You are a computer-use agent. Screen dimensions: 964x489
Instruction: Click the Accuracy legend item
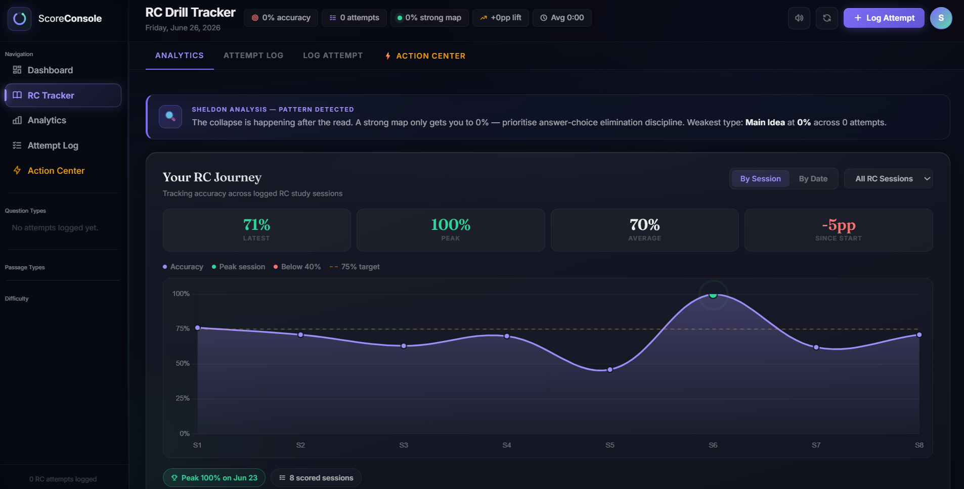coord(183,267)
